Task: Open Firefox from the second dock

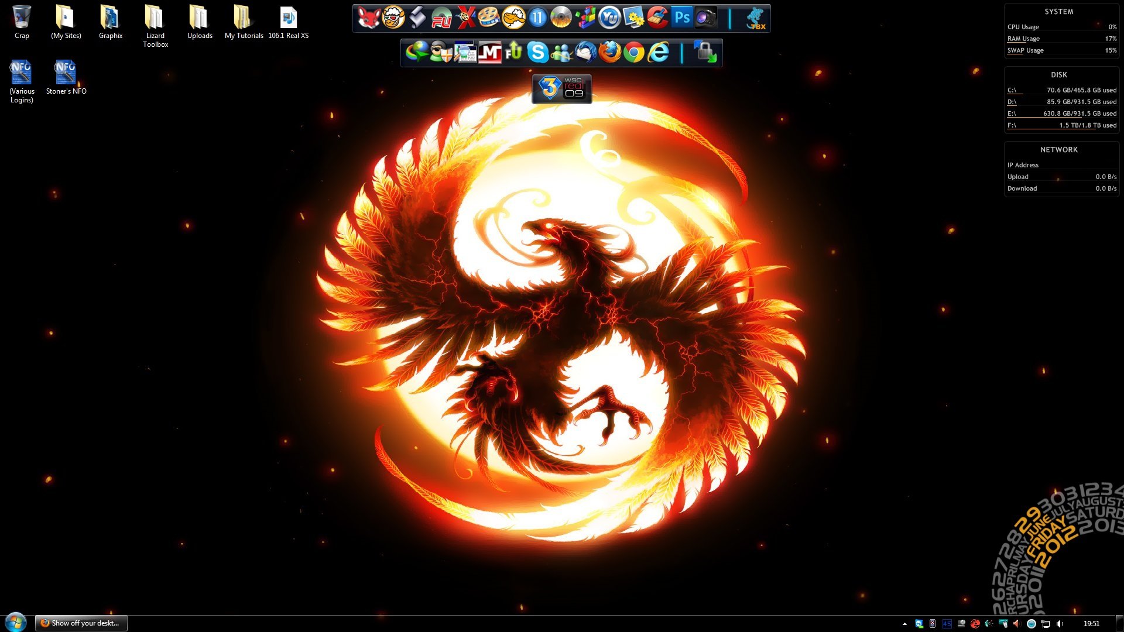Action: click(609, 53)
